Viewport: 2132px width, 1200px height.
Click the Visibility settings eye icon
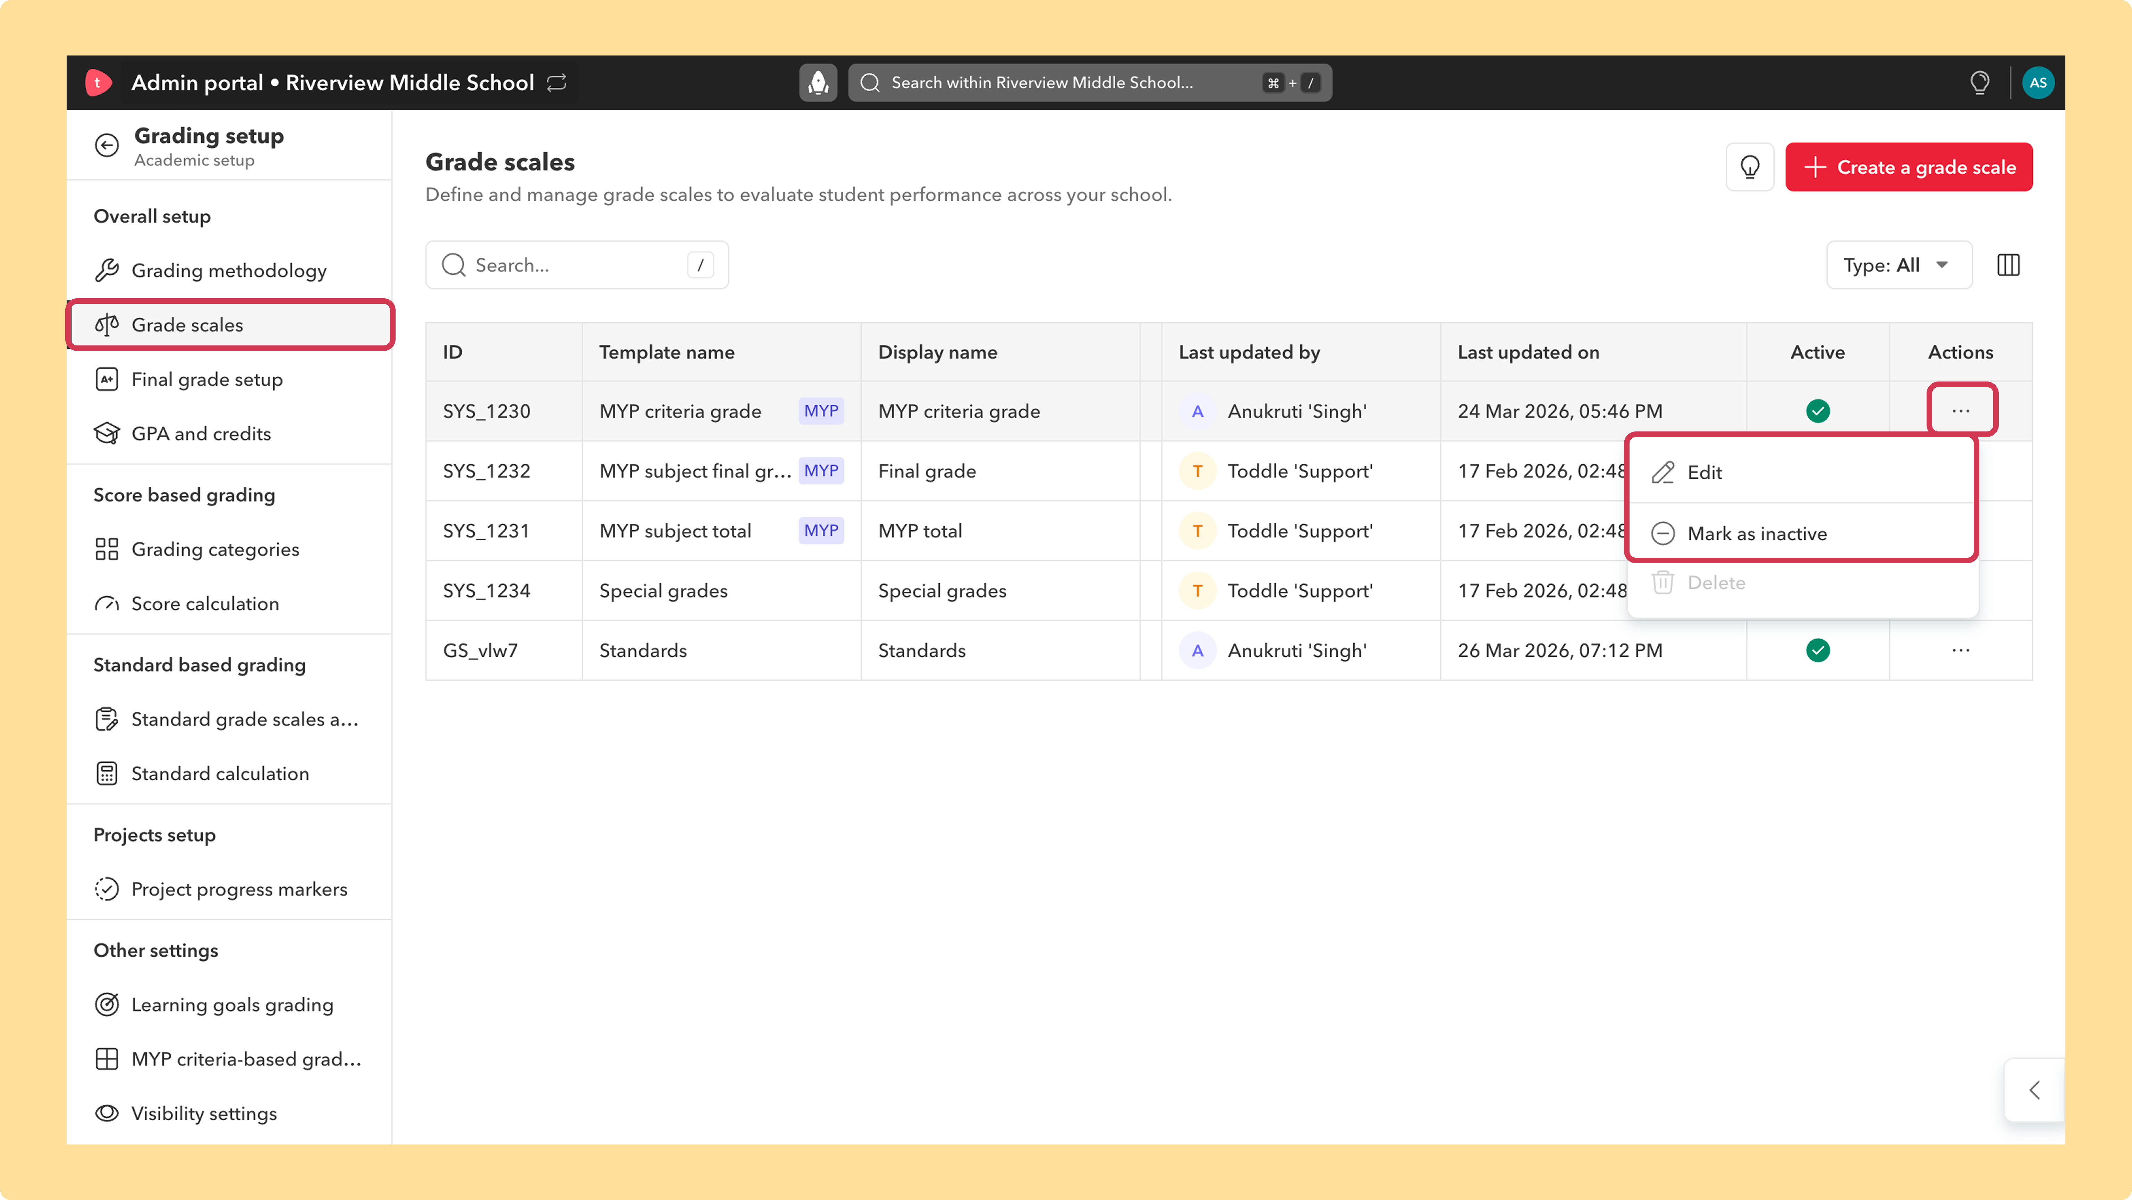coord(107,1113)
